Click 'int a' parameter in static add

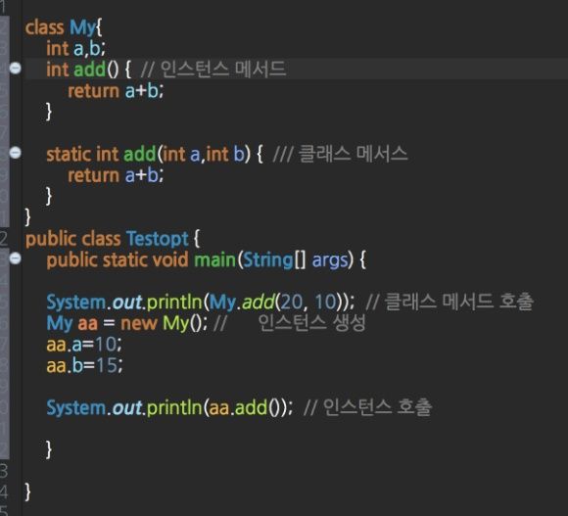181,154
